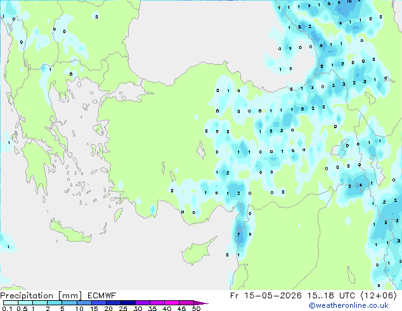This screenshot has height=311, width=402.
Task: Click the 20–25 mm dark blue swatch
Action: (113, 303)
